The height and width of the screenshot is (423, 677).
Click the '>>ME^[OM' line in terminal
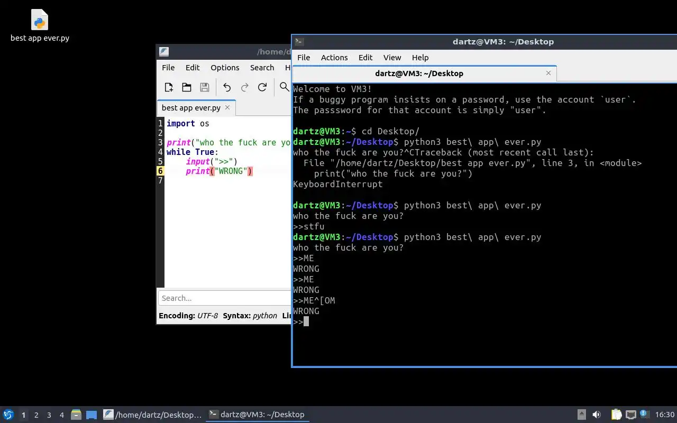314,300
